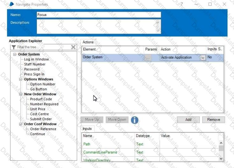The image size is (234, 168).
Task: Open Params ellipsis button for Order System
Action: 148,58
